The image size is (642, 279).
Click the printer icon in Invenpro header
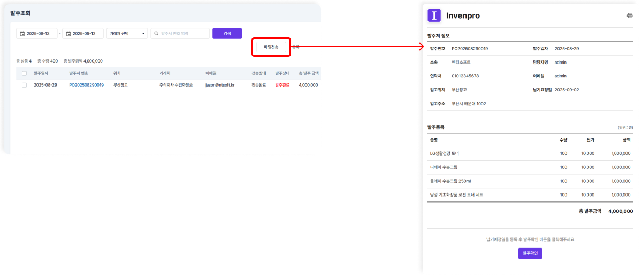630,15
